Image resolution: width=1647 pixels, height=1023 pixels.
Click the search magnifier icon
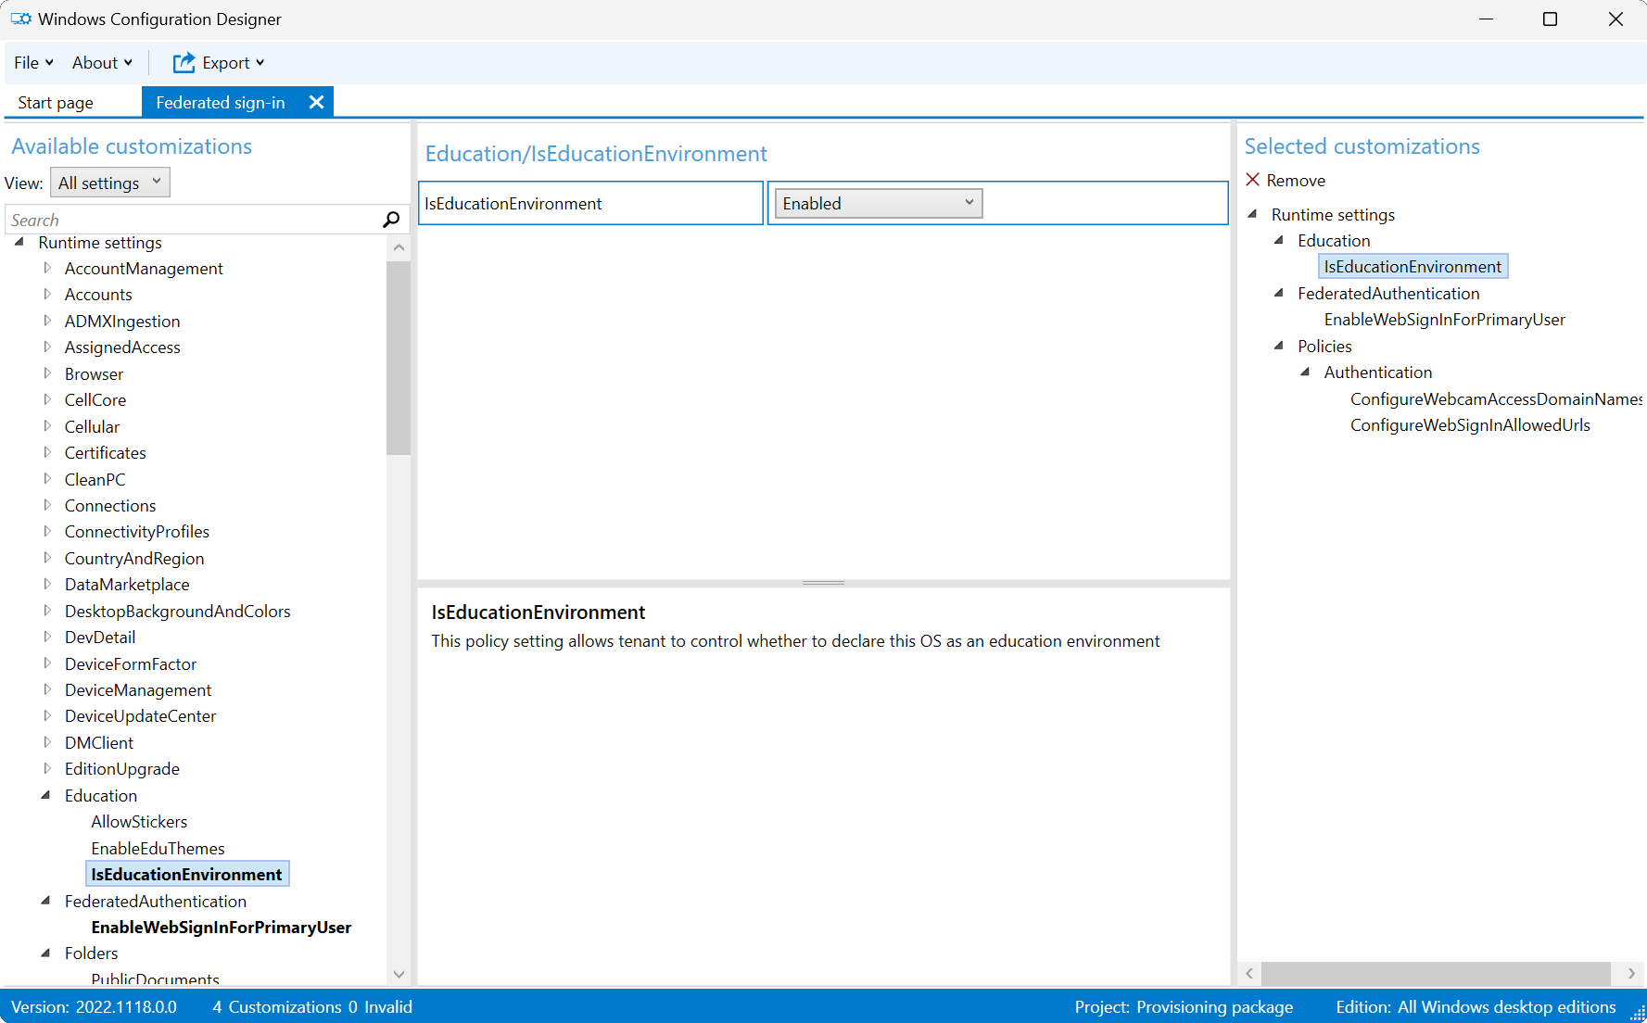pyautogui.click(x=391, y=220)
